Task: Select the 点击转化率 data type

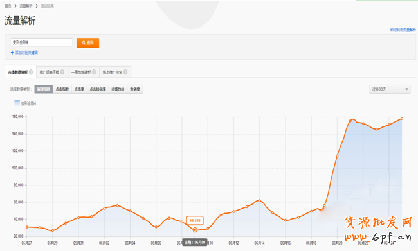Action: pyautogui.click(x=98, y=89)
